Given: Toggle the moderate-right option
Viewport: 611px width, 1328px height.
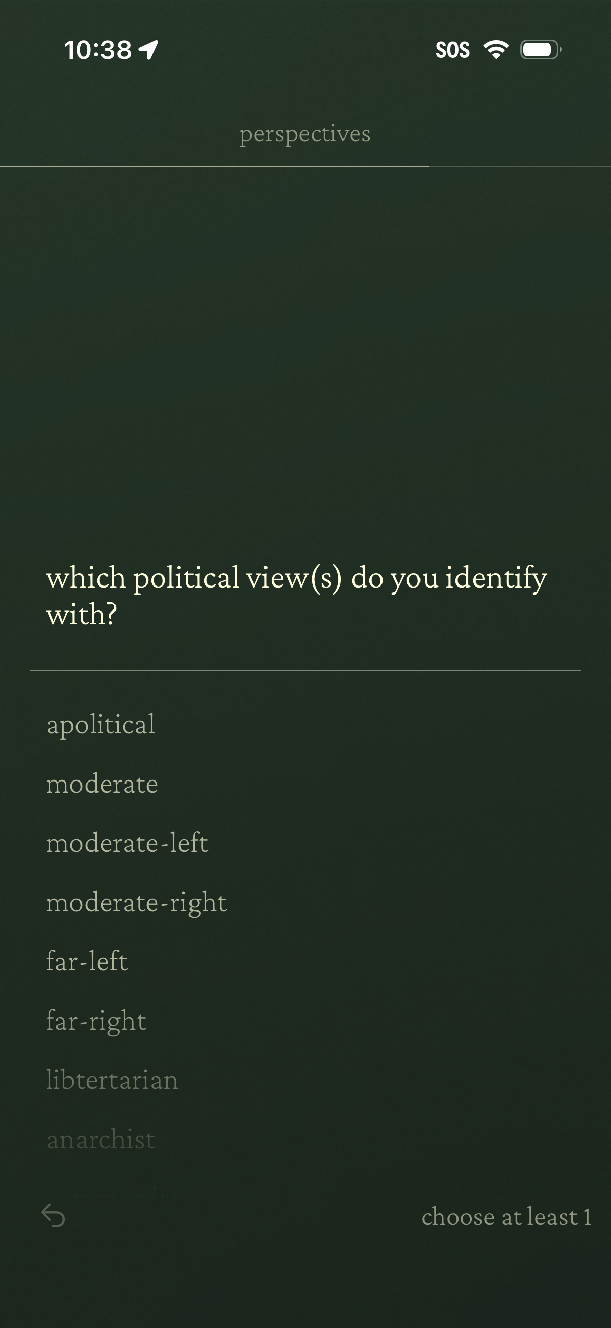Looking at the screenshot, I should click(137, 903).
